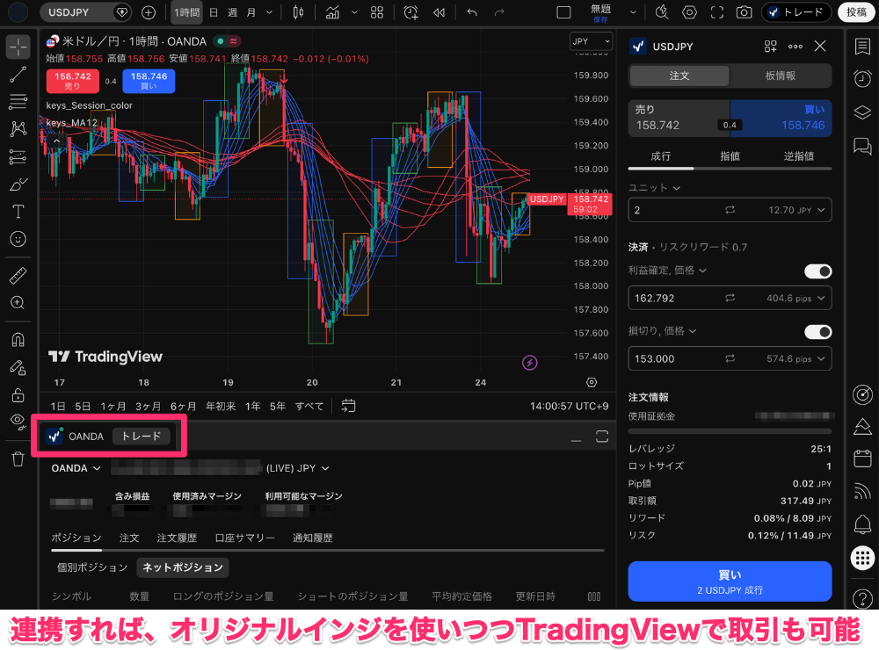Open the Measure ruler tool
This screenshot has height=650, width=879.
(x=18, y=275)
